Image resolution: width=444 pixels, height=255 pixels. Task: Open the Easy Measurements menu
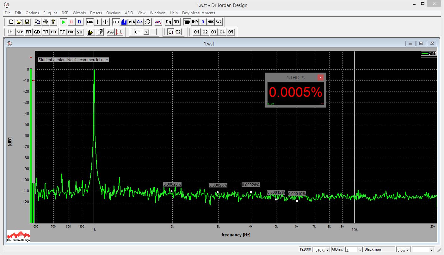point(198,13)
